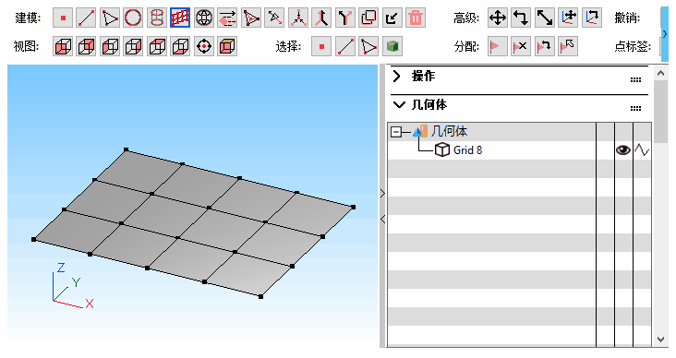Click the center target view icon
The width and height of the screenshot is (676, 358).
204,46
